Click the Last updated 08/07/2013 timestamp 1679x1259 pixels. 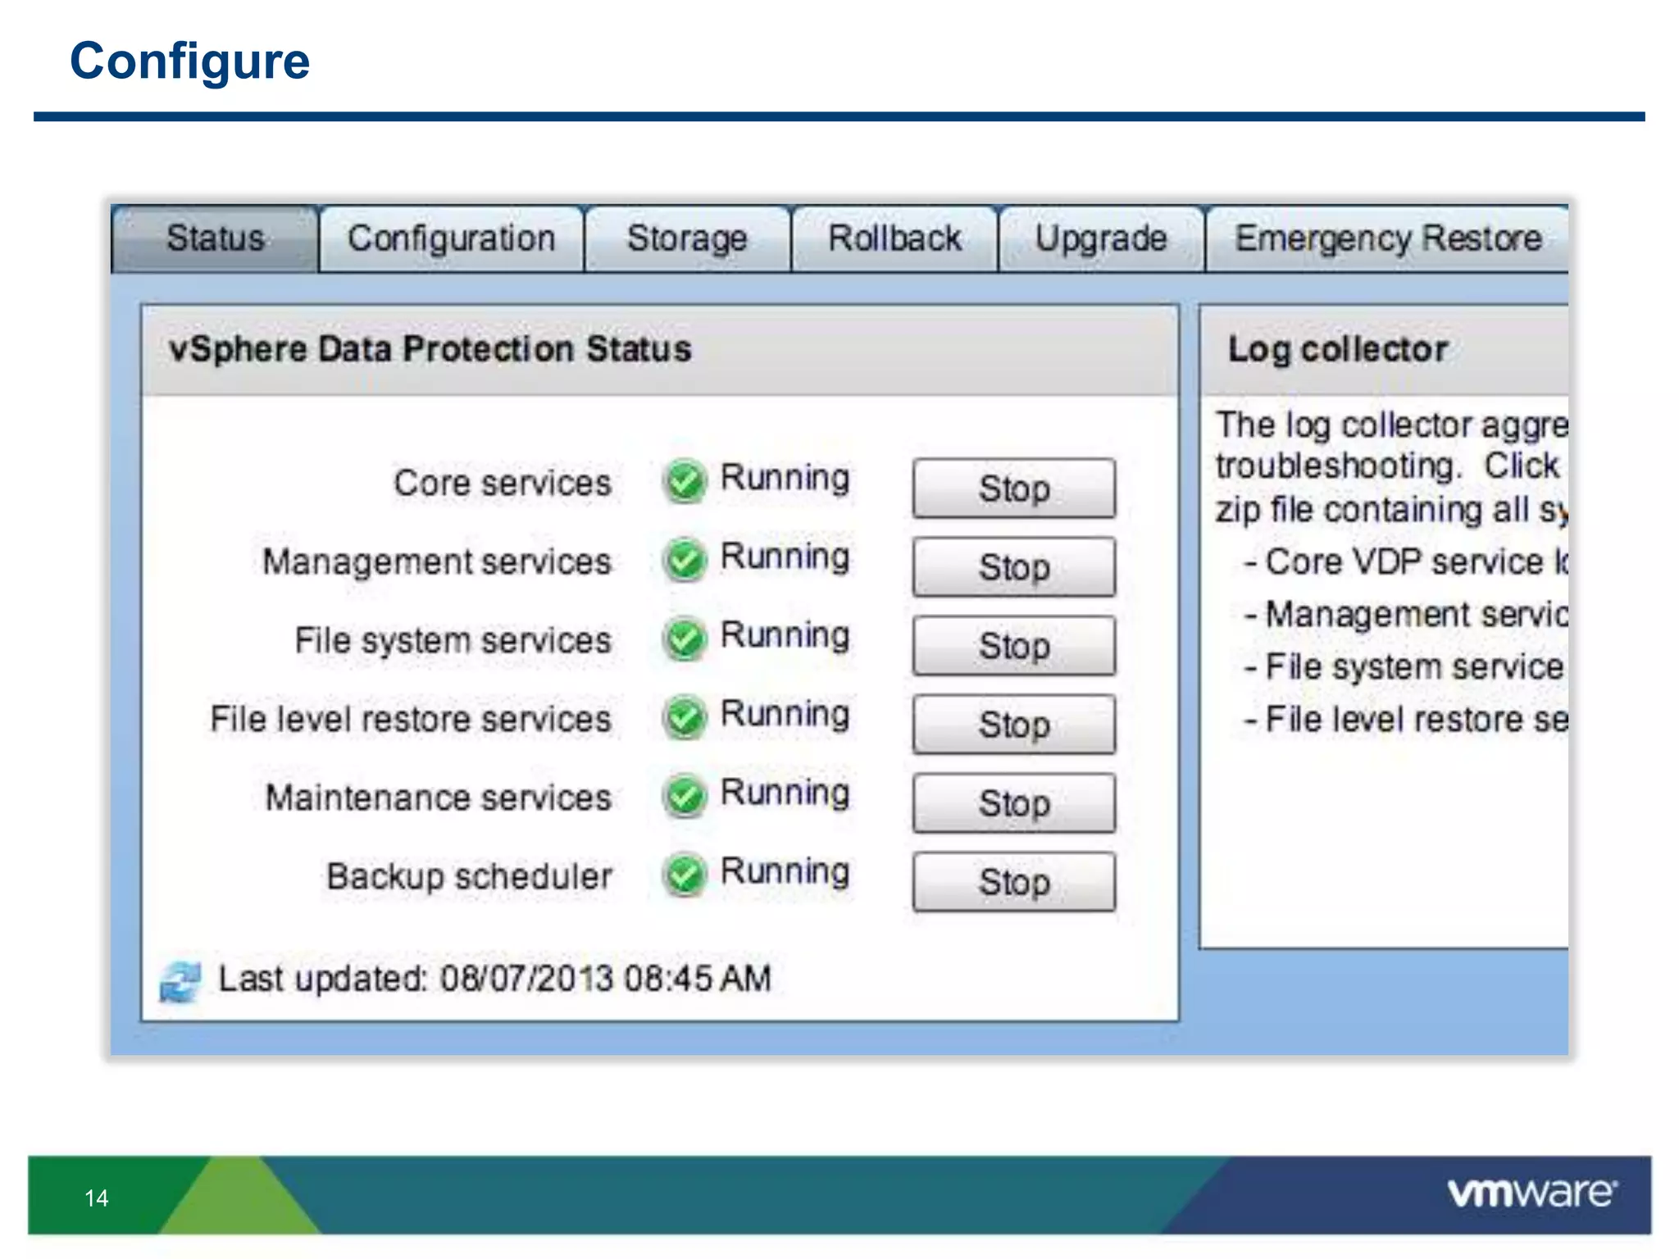click(x=494, y=979)
